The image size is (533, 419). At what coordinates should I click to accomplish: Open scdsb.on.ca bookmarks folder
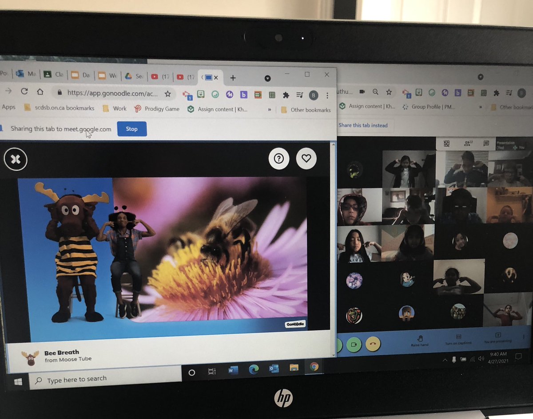click(x=59, y=108)
